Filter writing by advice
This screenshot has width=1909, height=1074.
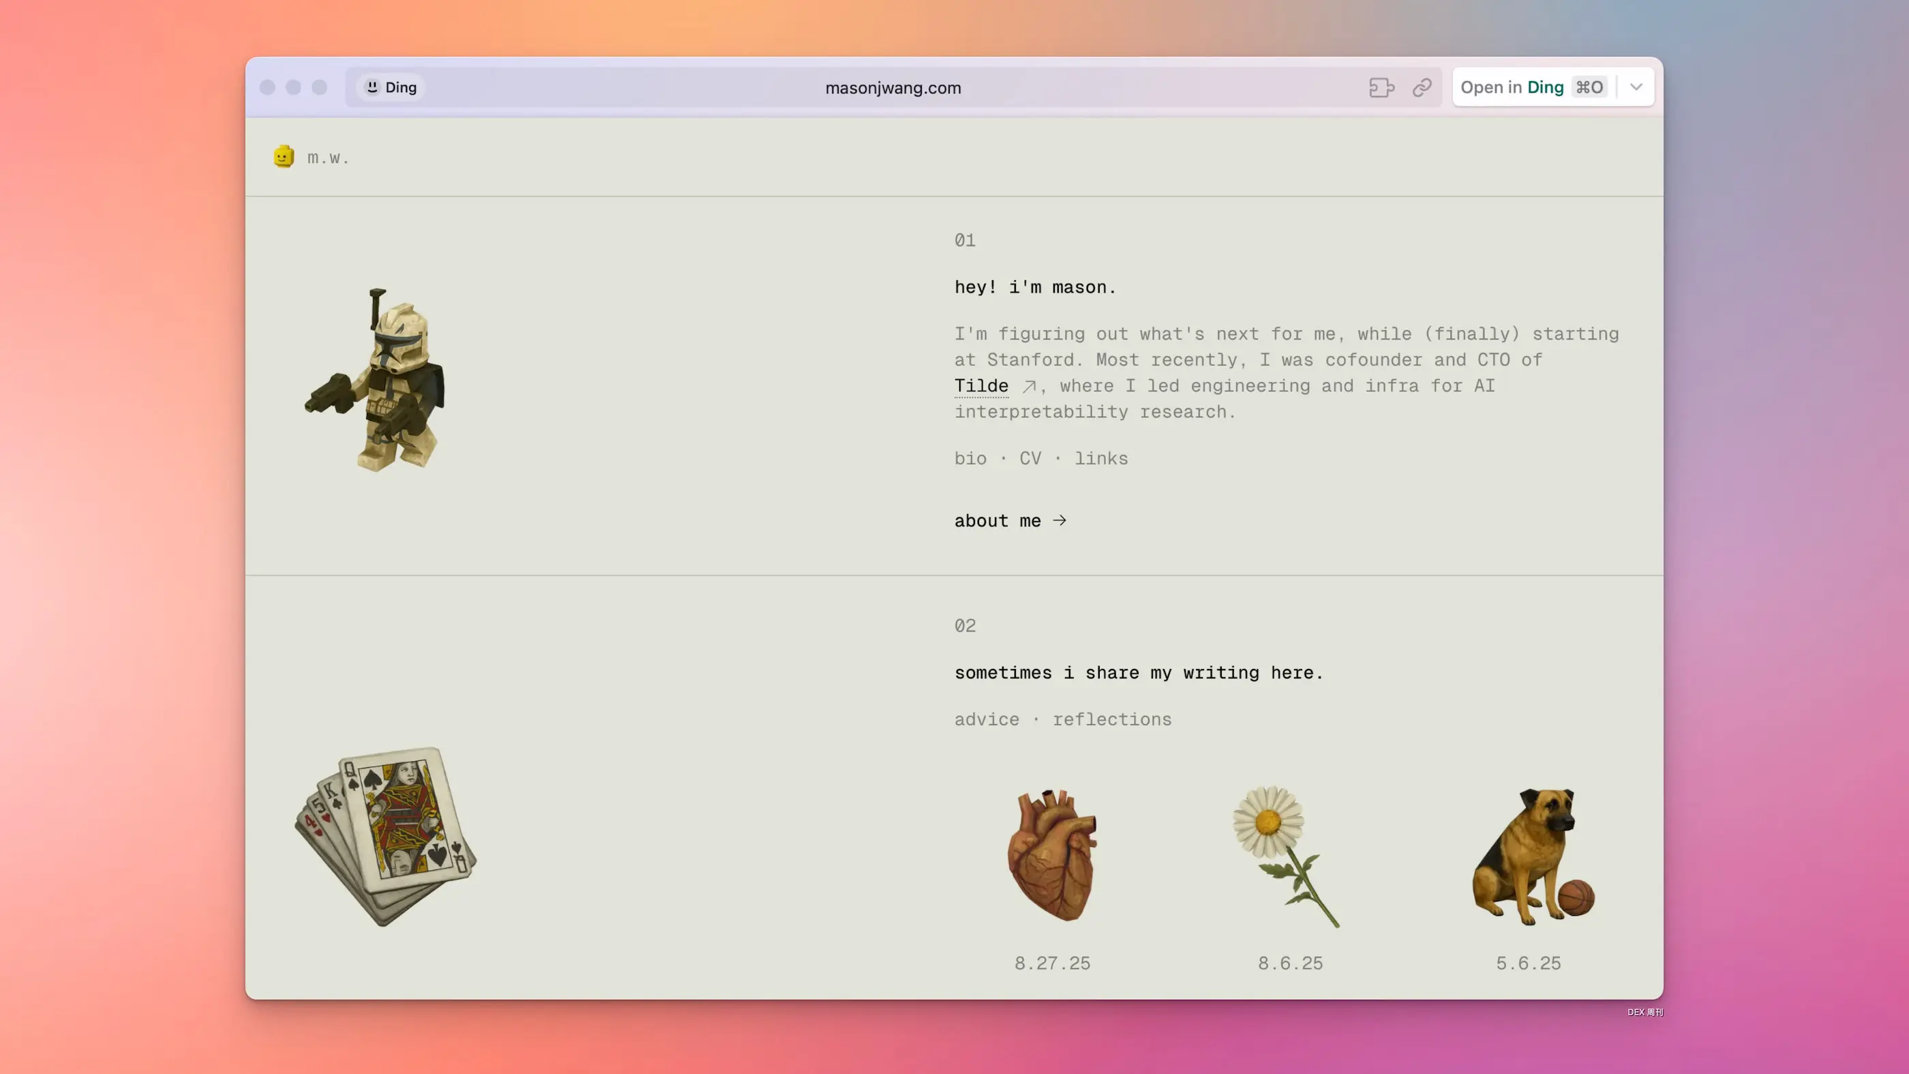click(987, 719)
